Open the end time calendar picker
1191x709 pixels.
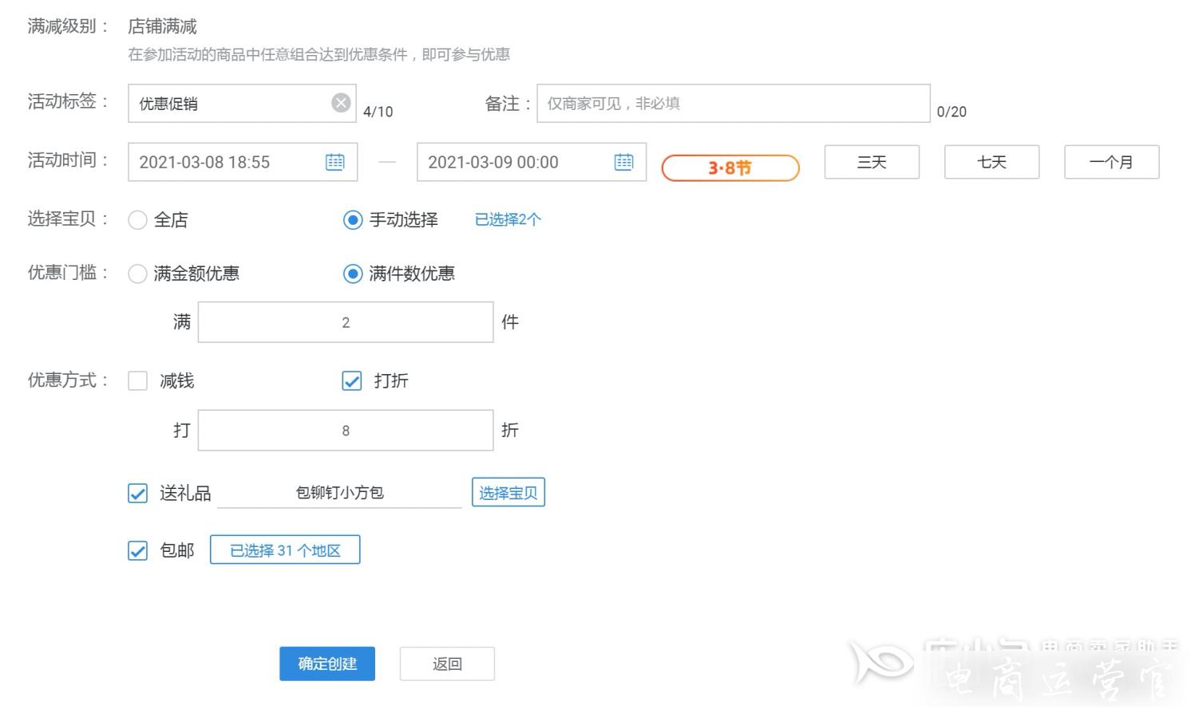click(624, 162)
